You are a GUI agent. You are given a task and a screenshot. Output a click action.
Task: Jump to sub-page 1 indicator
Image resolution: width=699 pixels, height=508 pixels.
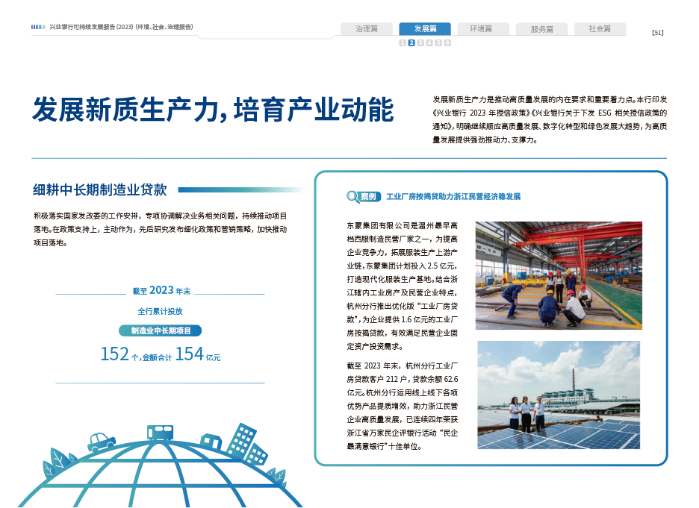pyautogui.click(x=403, y=43)
